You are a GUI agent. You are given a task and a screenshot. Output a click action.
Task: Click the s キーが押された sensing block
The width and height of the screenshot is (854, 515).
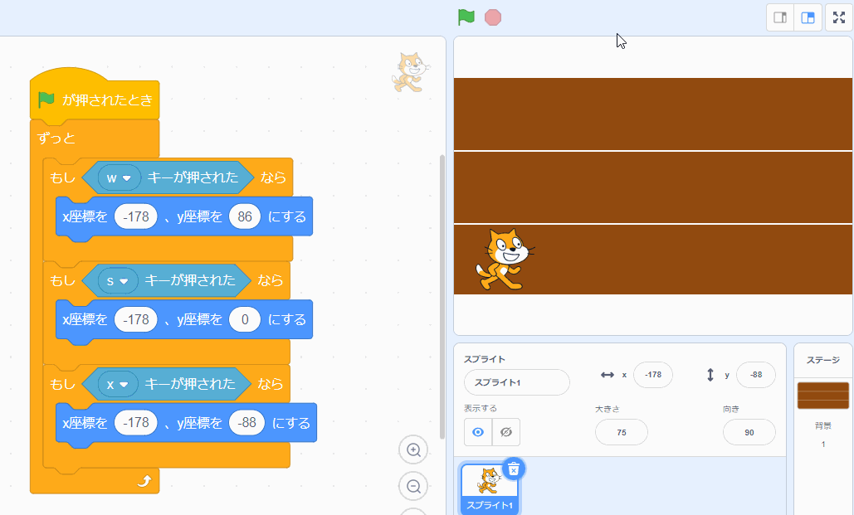tap(189, 280)
